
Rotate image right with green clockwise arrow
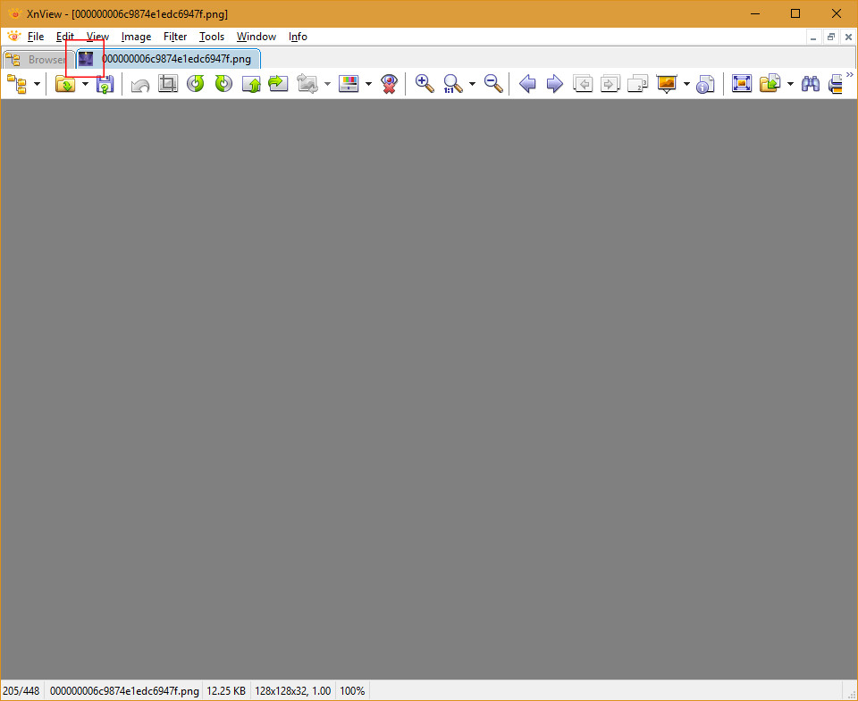click(x=223, y=84)
